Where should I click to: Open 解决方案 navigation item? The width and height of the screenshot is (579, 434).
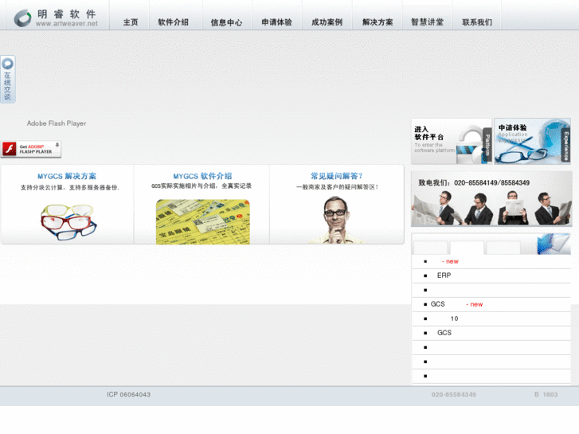click(378, 22)
